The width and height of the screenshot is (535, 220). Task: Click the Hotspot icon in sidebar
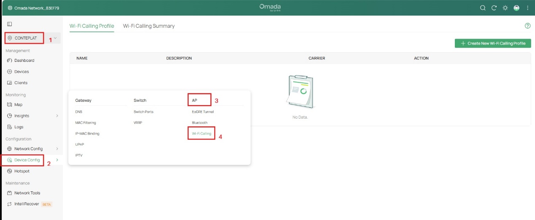point(10,171)
